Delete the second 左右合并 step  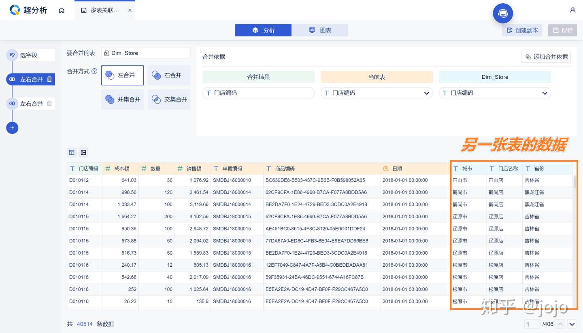click(x=49, y=103)
